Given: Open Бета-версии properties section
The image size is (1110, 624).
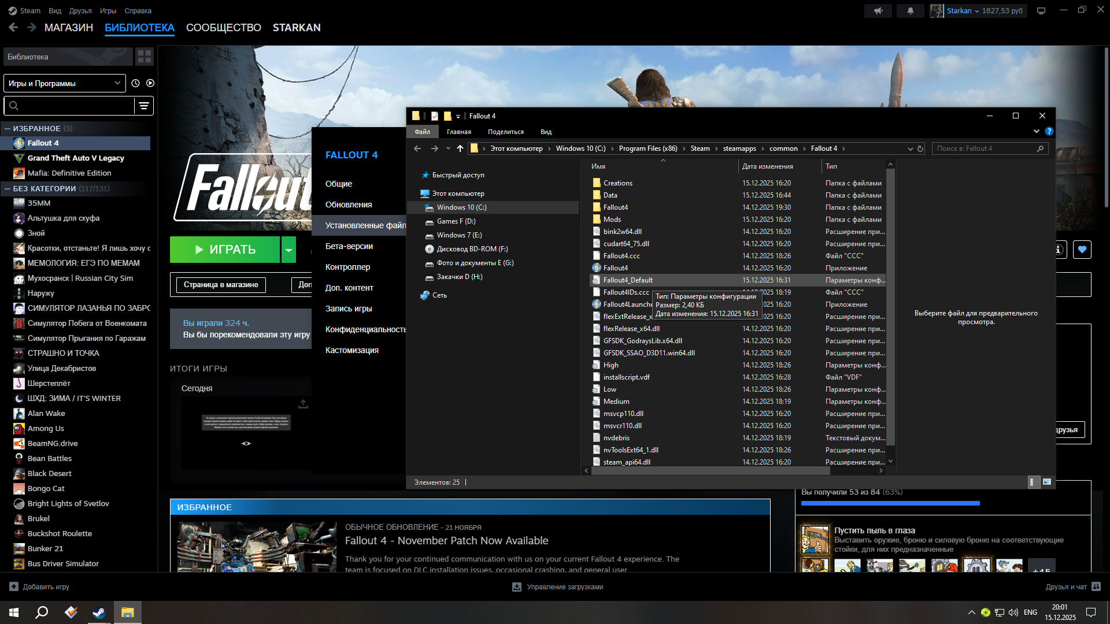Looking at the screenshot, I should click(349, 246).
